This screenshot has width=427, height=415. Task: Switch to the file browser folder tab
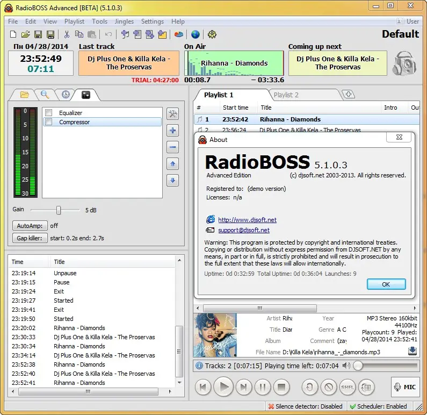[24, 95]
